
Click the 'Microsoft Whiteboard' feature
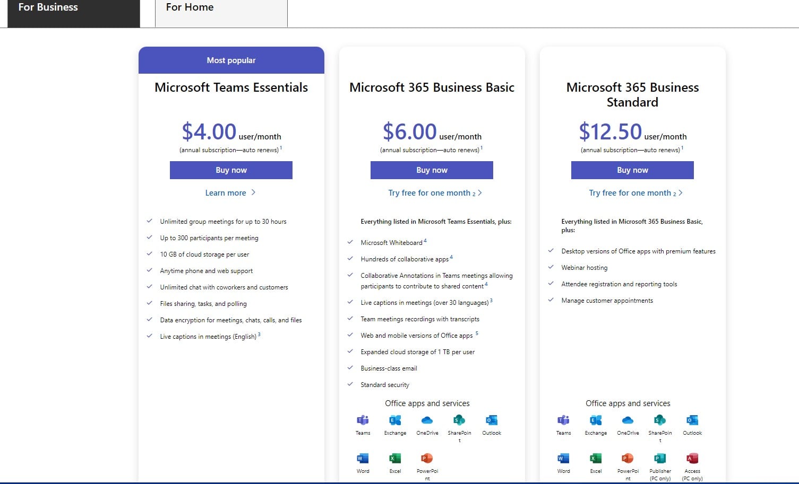click(391, 243)
